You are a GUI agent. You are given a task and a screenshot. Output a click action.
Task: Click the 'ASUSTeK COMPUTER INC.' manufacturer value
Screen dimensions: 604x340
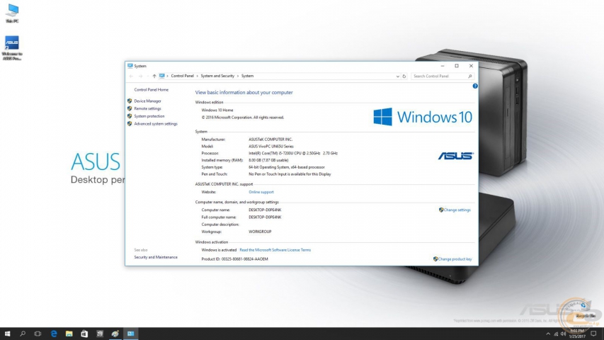pos(270,140)
